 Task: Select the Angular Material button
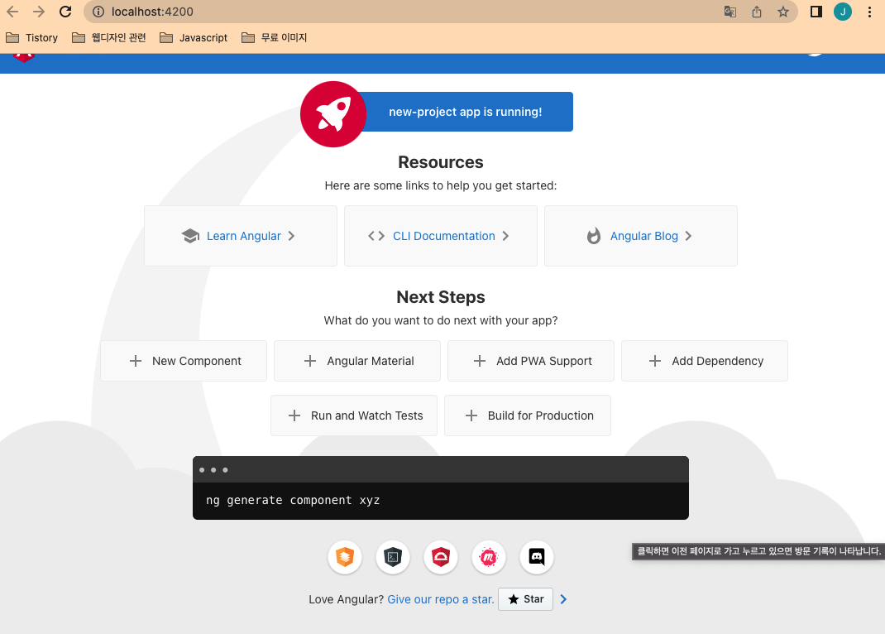tap(357, 361)
